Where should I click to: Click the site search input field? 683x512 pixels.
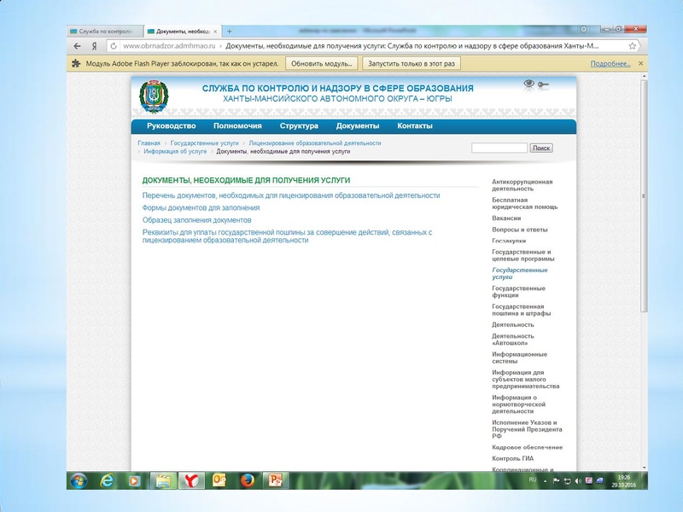pyautogui.click(x=499, y=148)
